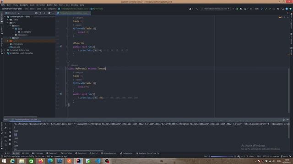Click the Rollback undo icon
This screenshot has width=293, height=164.
[278, 9]
